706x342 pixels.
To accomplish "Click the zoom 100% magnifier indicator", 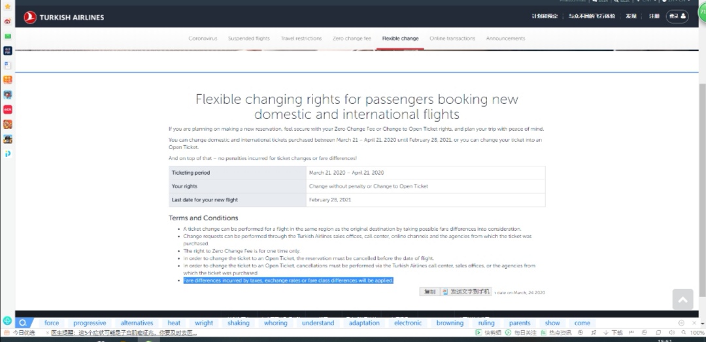I will pos(694,333).
